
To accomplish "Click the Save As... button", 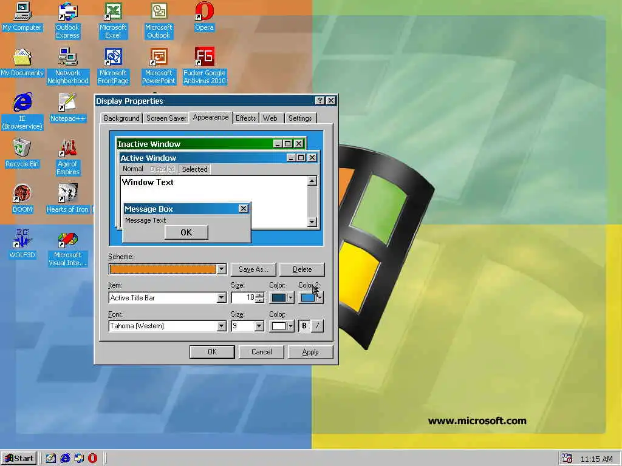I will point(253,269).
